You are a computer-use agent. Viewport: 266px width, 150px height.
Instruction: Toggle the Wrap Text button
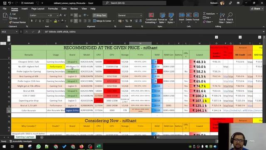[100, 15]
